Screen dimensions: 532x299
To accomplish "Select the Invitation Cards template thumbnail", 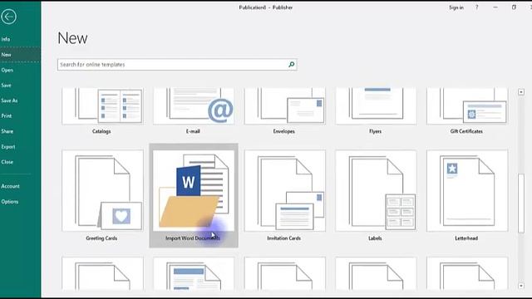I will [x=284, y=191].
